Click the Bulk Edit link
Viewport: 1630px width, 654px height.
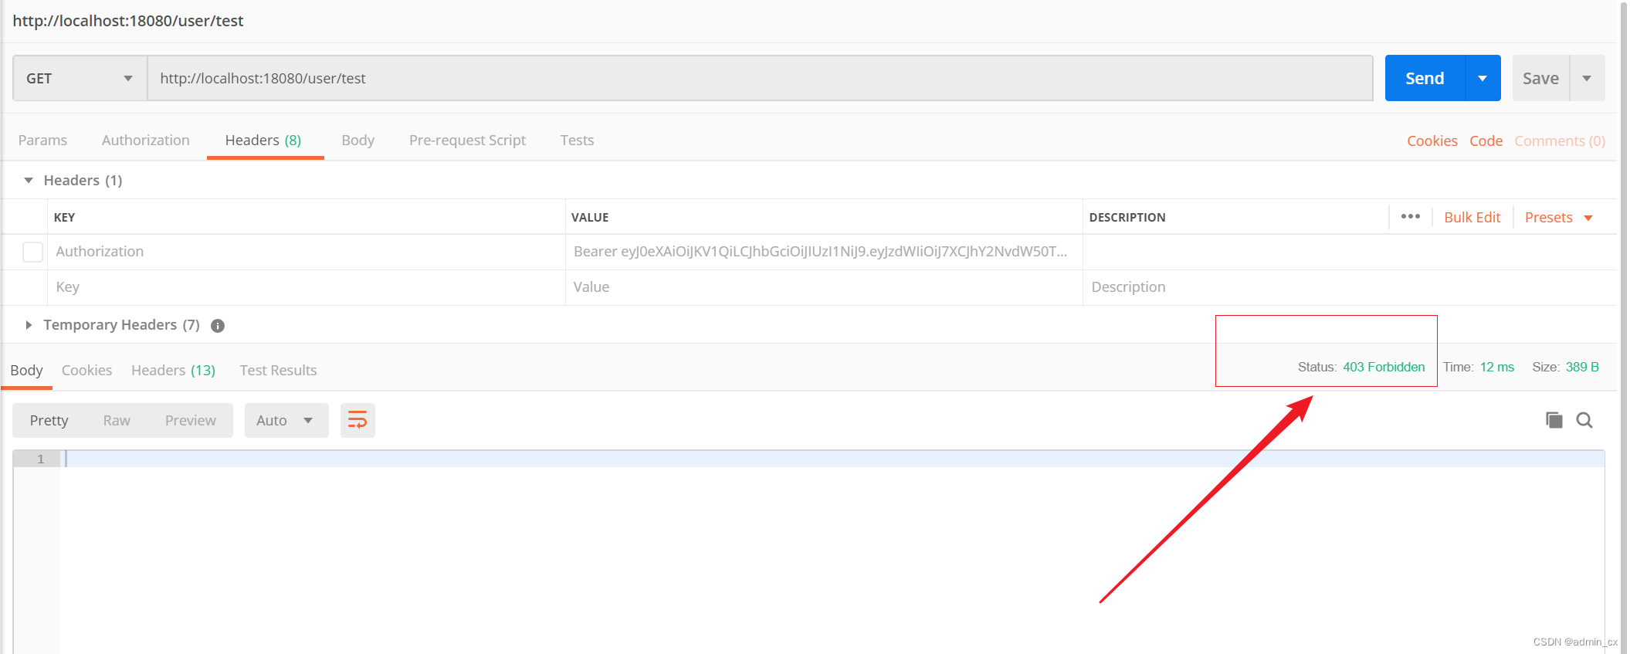click(1472, 218)
